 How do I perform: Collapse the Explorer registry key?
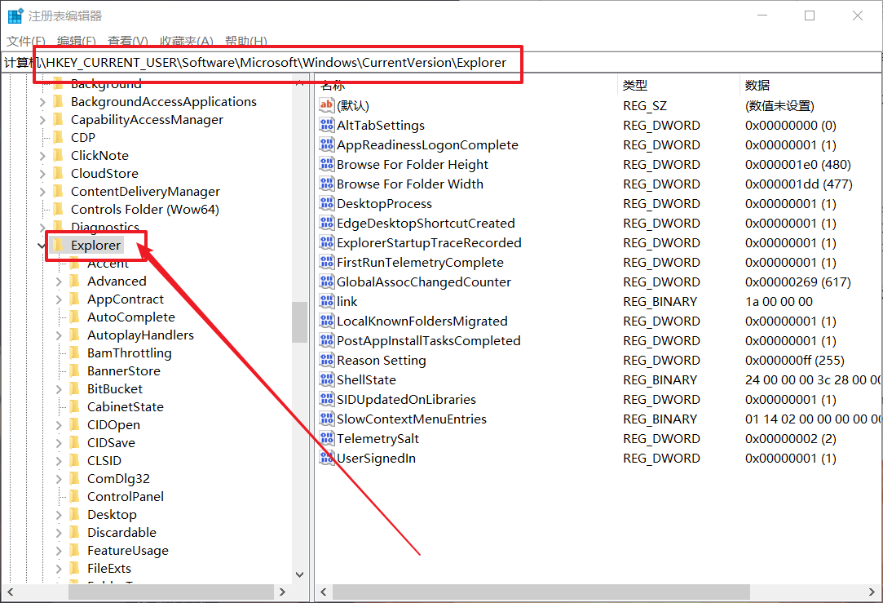pyautogui.click(x=42, y=245)
